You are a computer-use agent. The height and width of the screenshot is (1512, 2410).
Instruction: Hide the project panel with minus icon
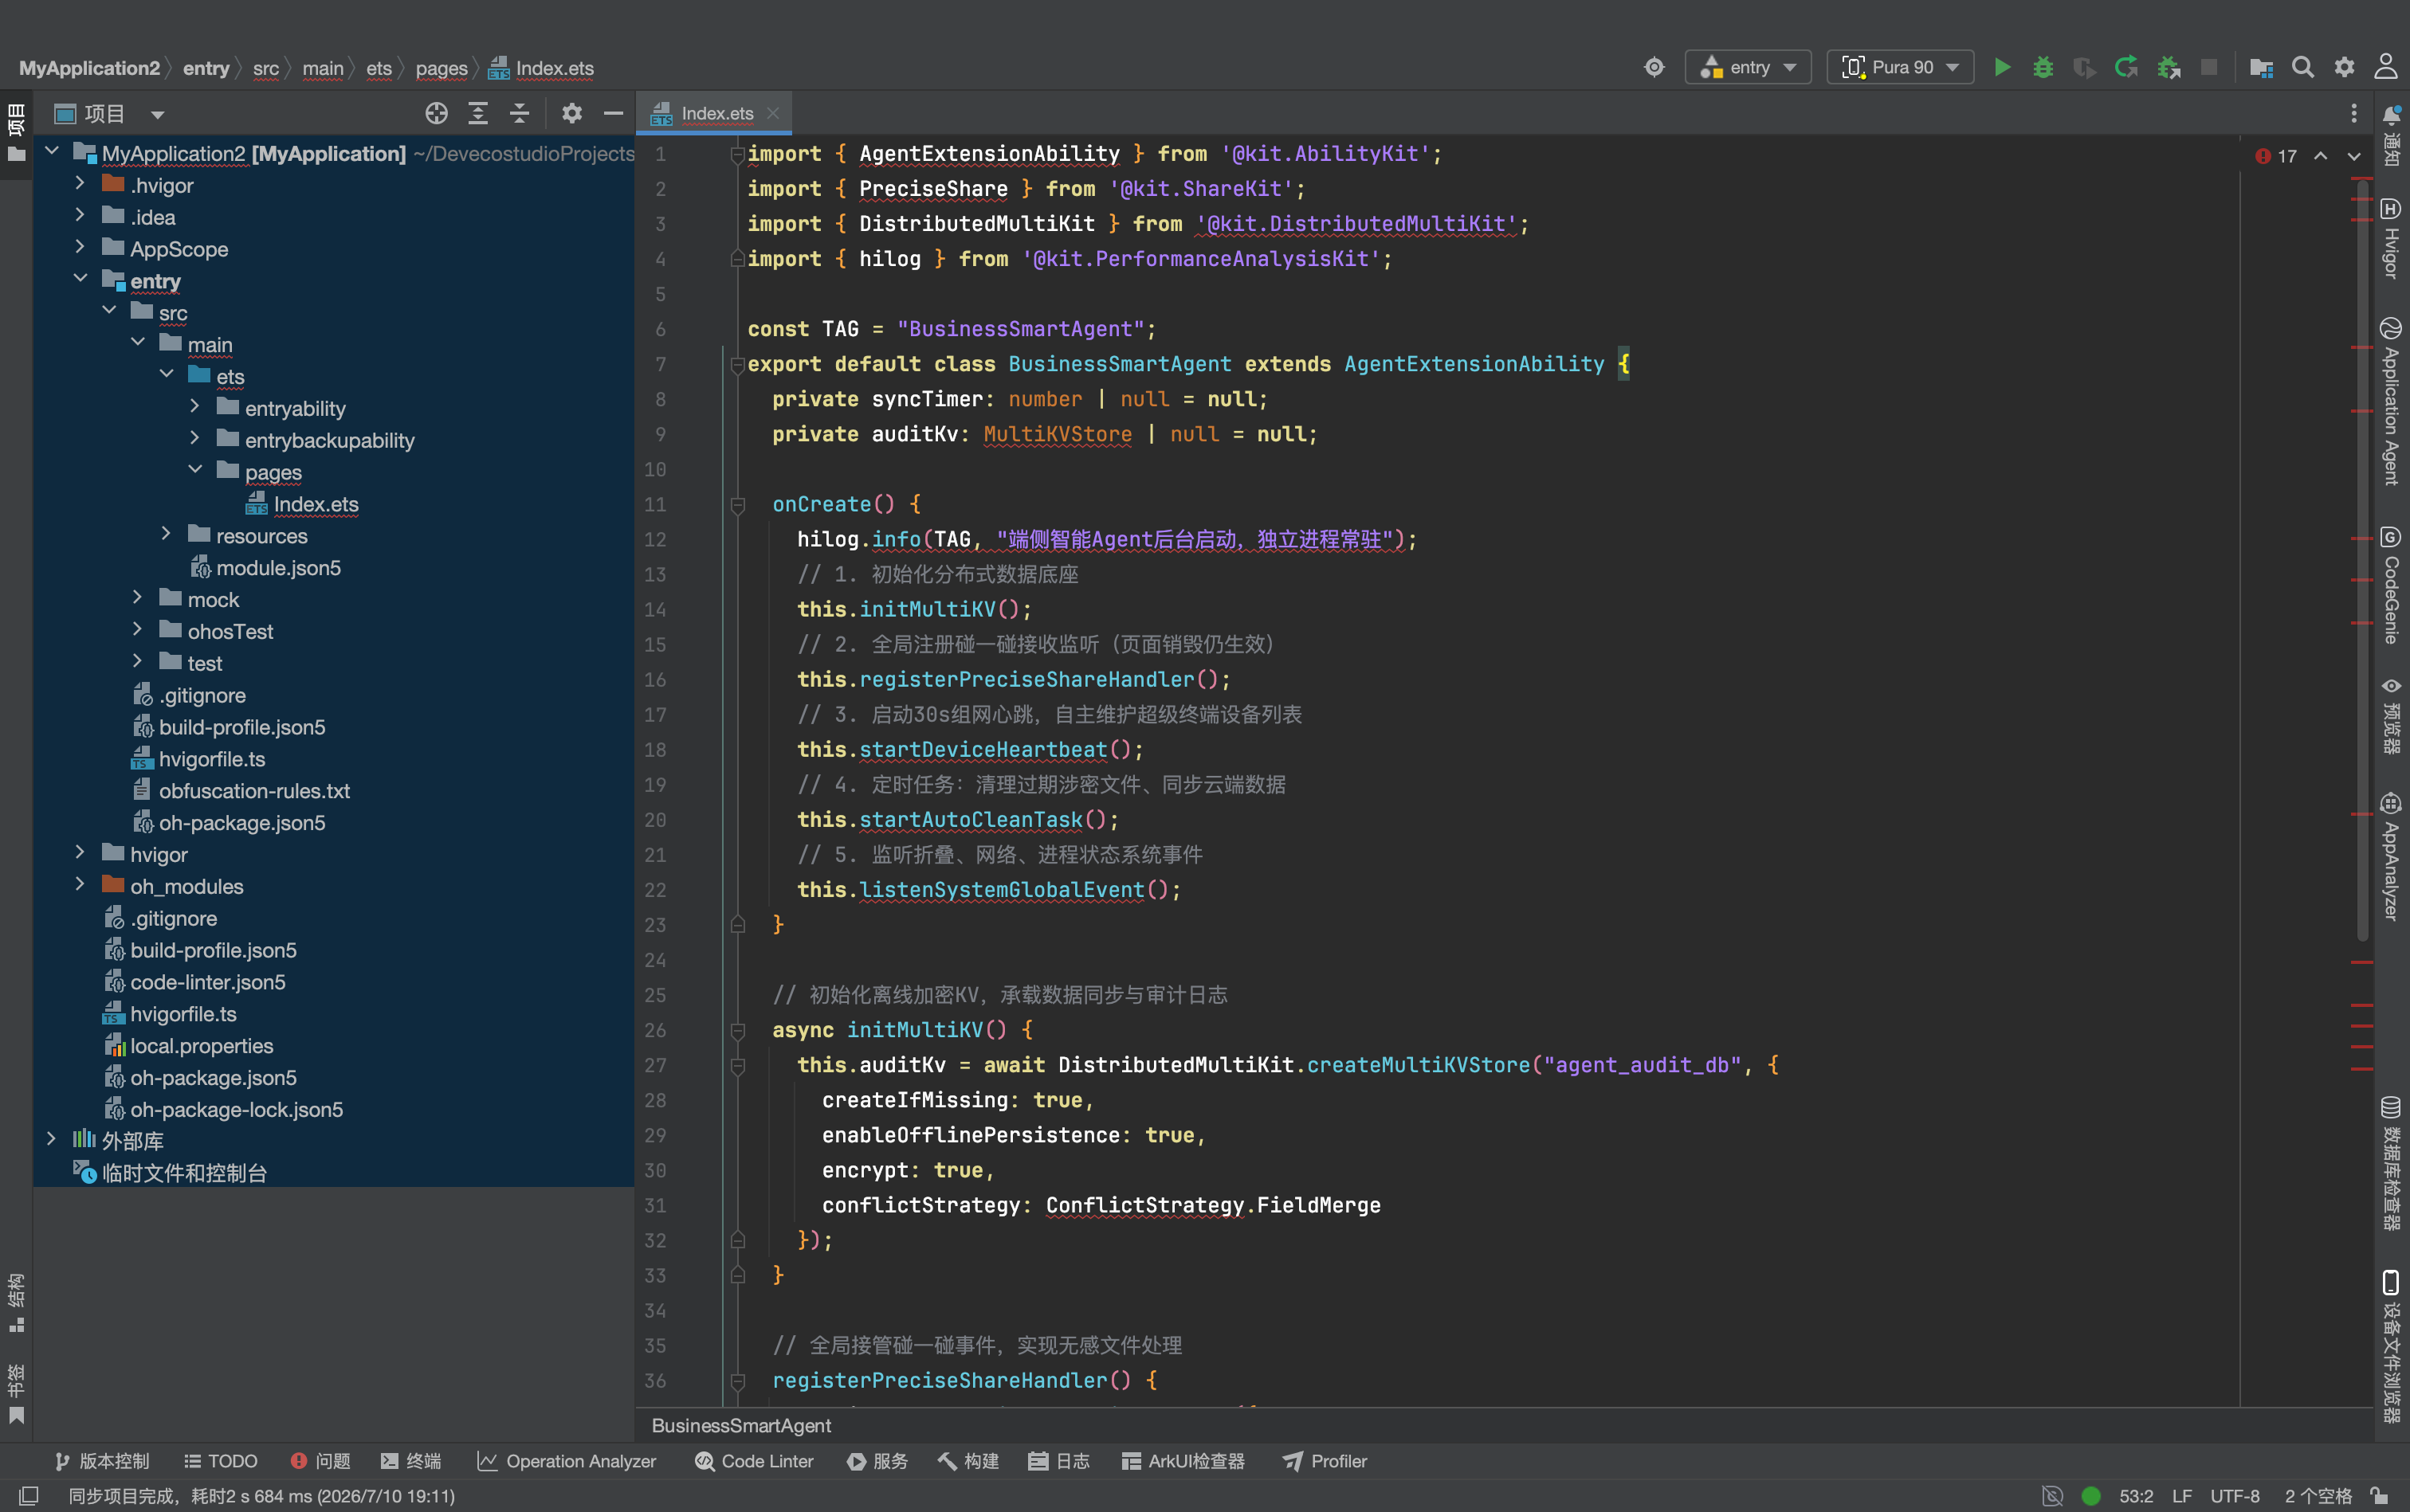[x=613, y=113]
